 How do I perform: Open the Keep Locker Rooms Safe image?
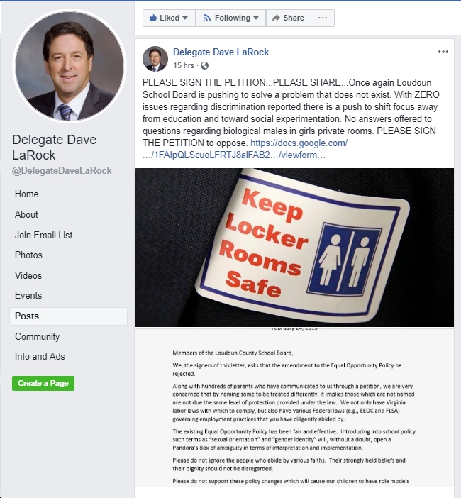tap(294, 248)
